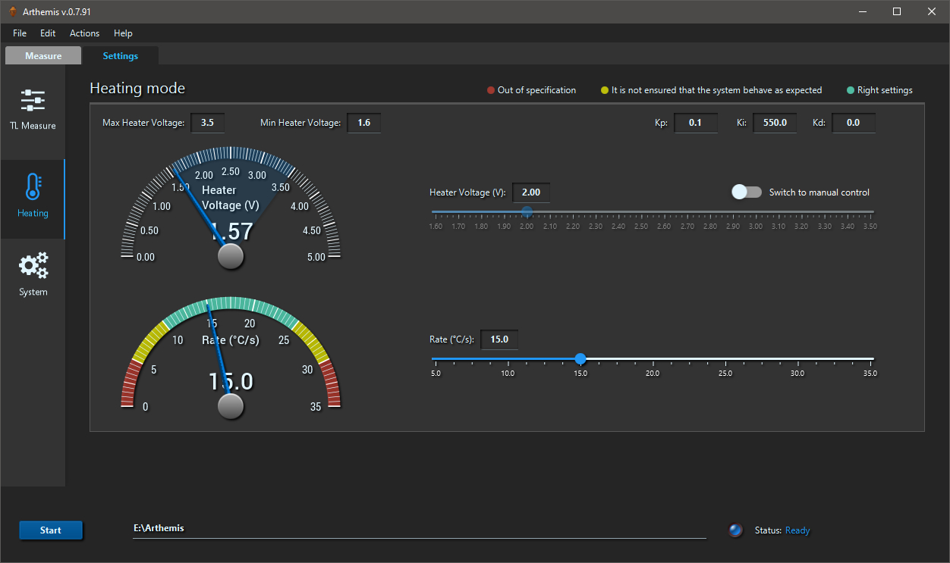The width and height of the screenshot is (950, 563).
Task: Open the Actions menu
Action: [x=84, y=33]
